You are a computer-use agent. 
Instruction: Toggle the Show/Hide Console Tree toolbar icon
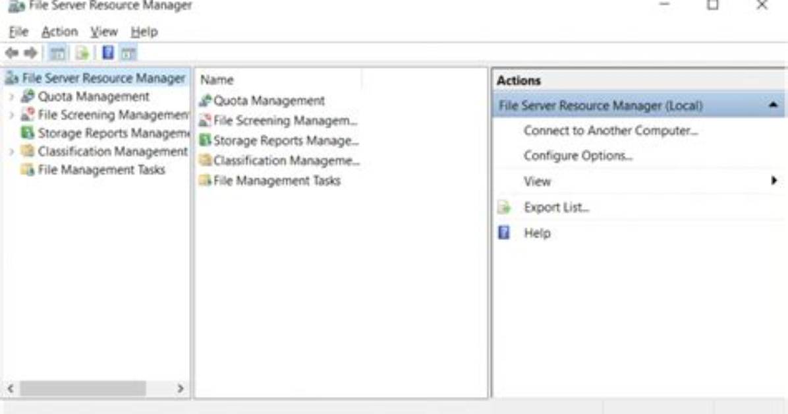pyautogui.click(x=57, y=53)
